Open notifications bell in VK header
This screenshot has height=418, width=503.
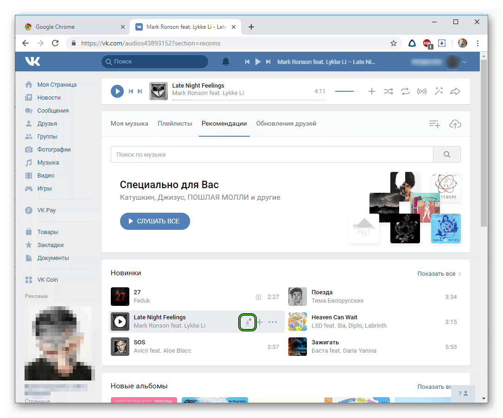[x=226, y=62]
